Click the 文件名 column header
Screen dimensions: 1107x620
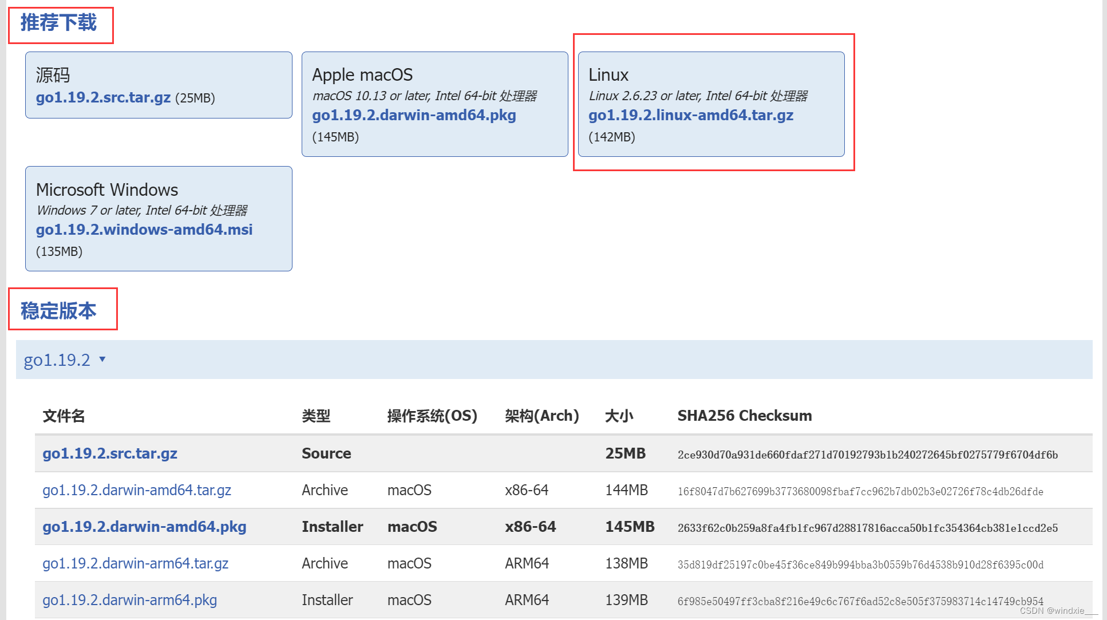64,416
